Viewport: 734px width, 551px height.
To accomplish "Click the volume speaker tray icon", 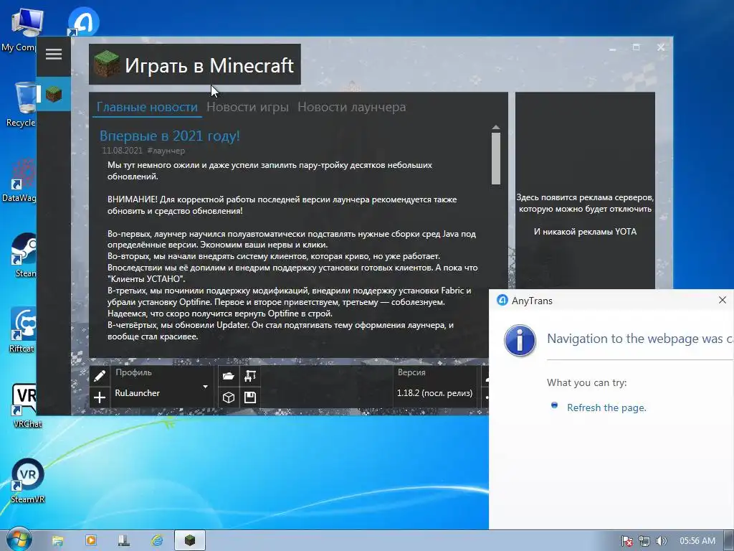I will 661,541.
